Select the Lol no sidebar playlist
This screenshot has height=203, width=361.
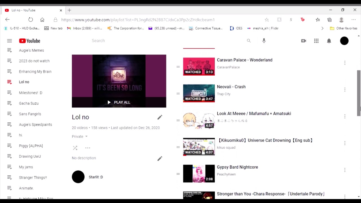[24, 82]
